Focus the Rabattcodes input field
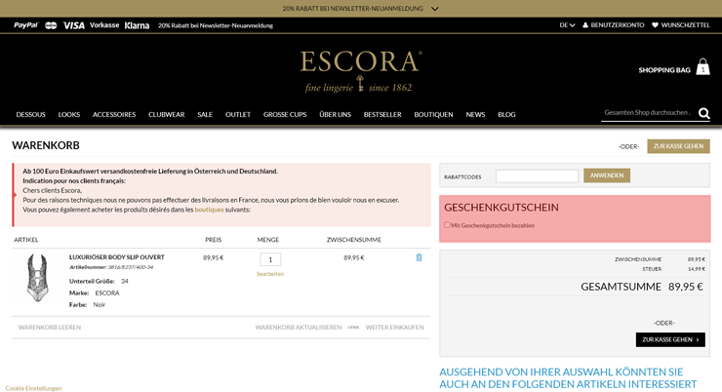 [537, 176]
